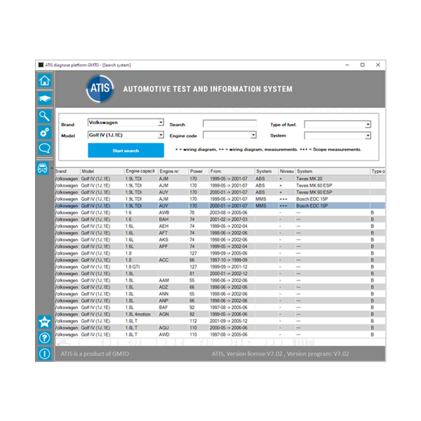
Task: Open the star favorites sidebar icon
Action: pyautogui.click(x=45, y=321)
